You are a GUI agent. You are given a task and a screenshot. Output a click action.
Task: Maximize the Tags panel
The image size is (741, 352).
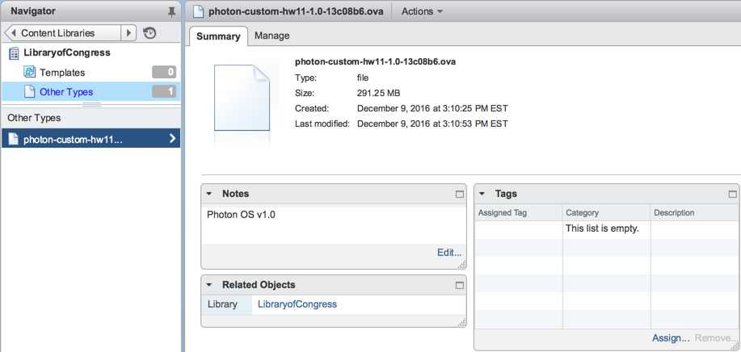pos(733,195)
